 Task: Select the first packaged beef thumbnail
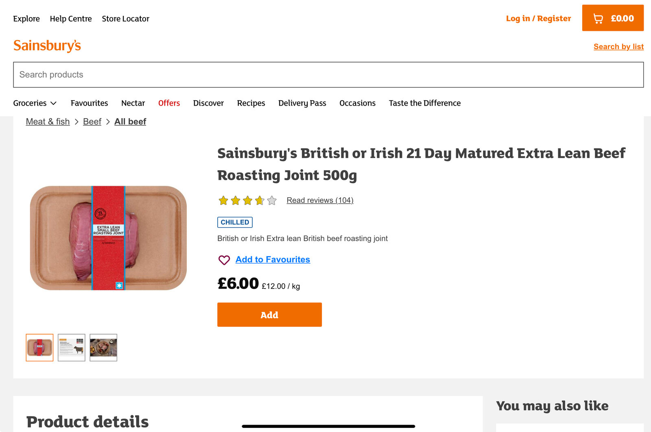click(39, 348)
